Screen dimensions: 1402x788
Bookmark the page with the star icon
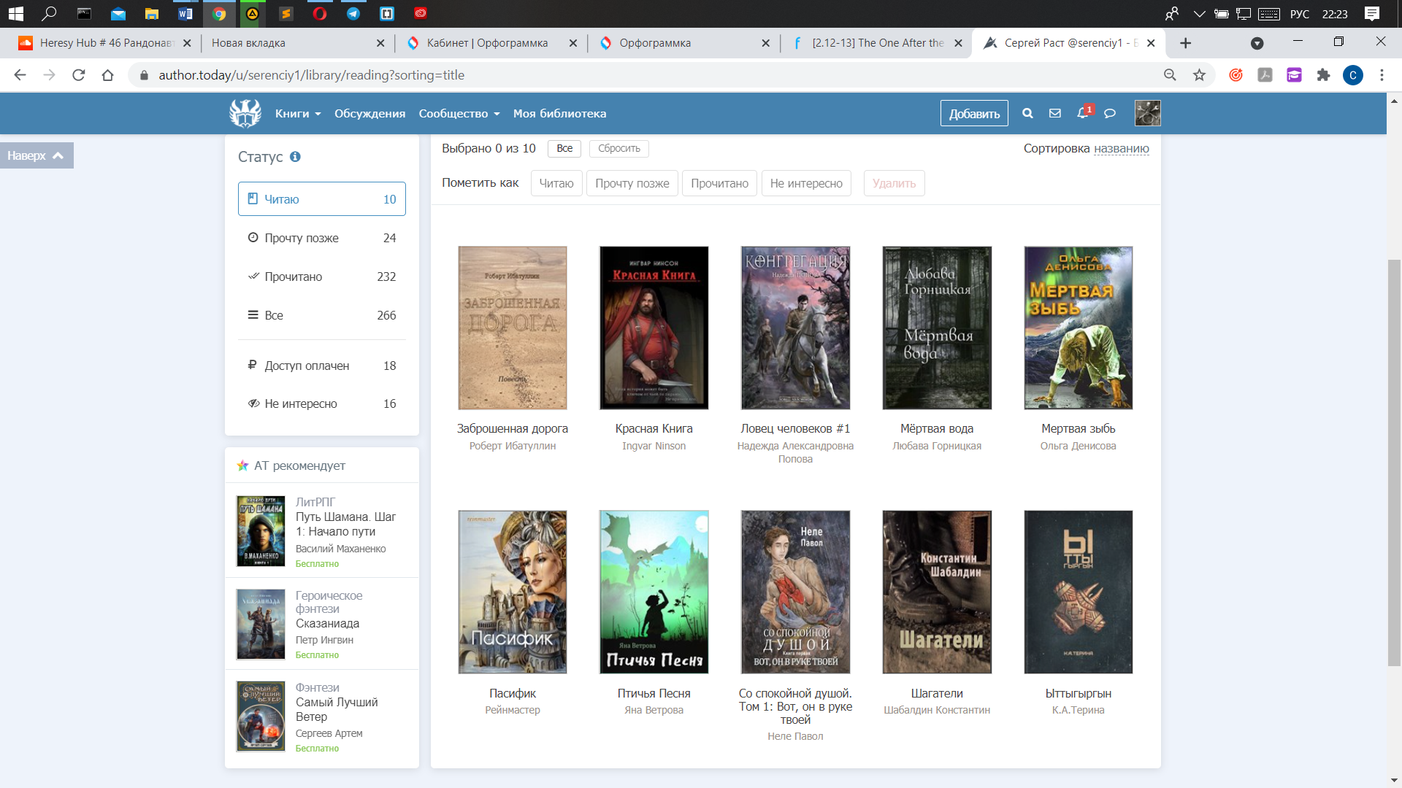tap(1199, 75)
